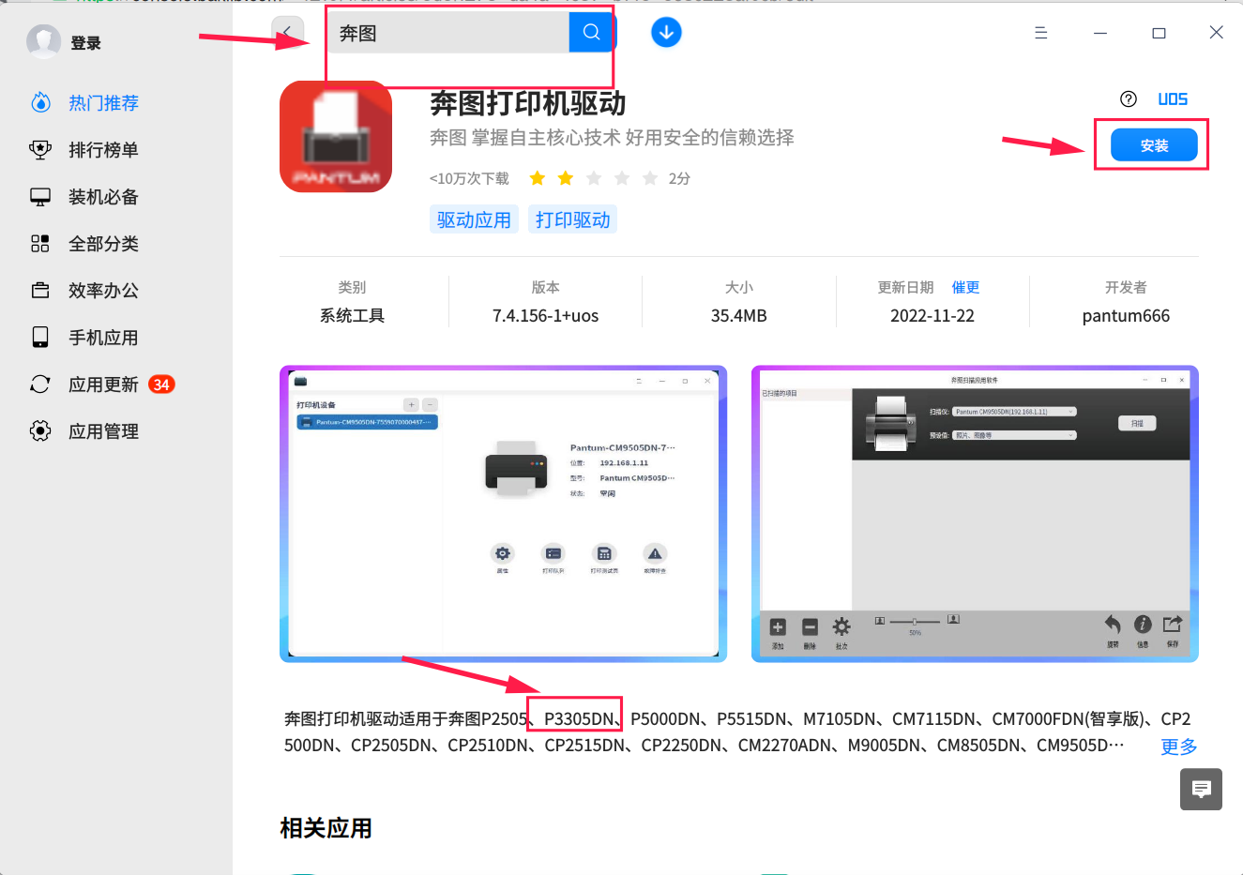Expand description with 更多 link

pyautogui.click(x=1179, y=747)
